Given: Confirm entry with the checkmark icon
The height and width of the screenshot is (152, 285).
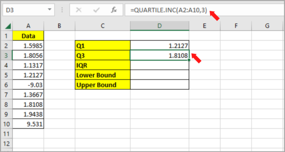Looking at the screenshot, I should (96, 10).
